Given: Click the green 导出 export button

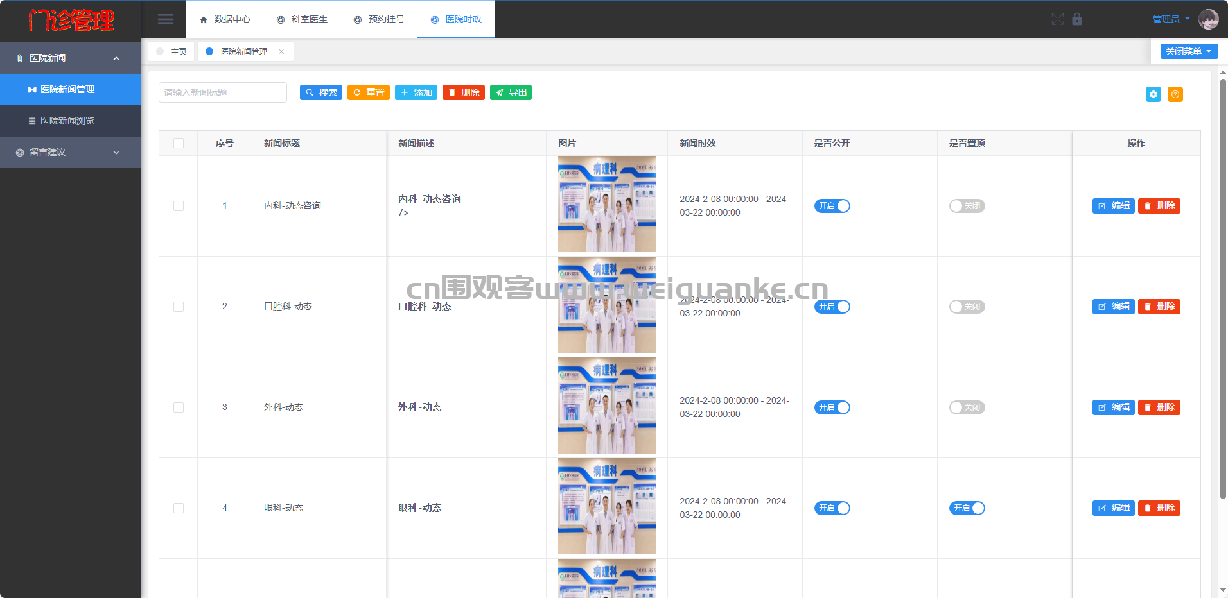Looking at the screenshot, I should [511, 92].
